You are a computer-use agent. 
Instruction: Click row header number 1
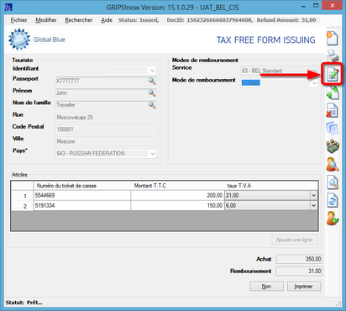click(23, 196)
